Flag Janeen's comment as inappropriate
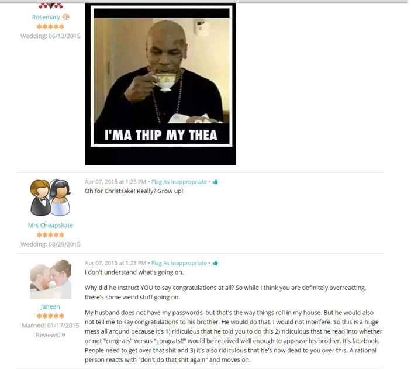The width and height of the screenshot is (411, 370). (x=179, y=263)
